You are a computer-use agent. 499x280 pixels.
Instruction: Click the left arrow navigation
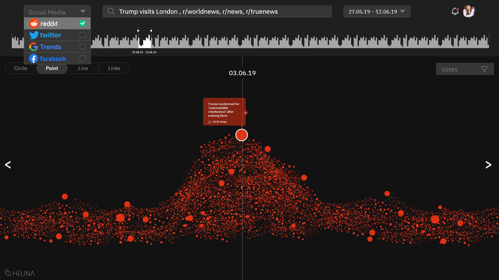[8, 165]
